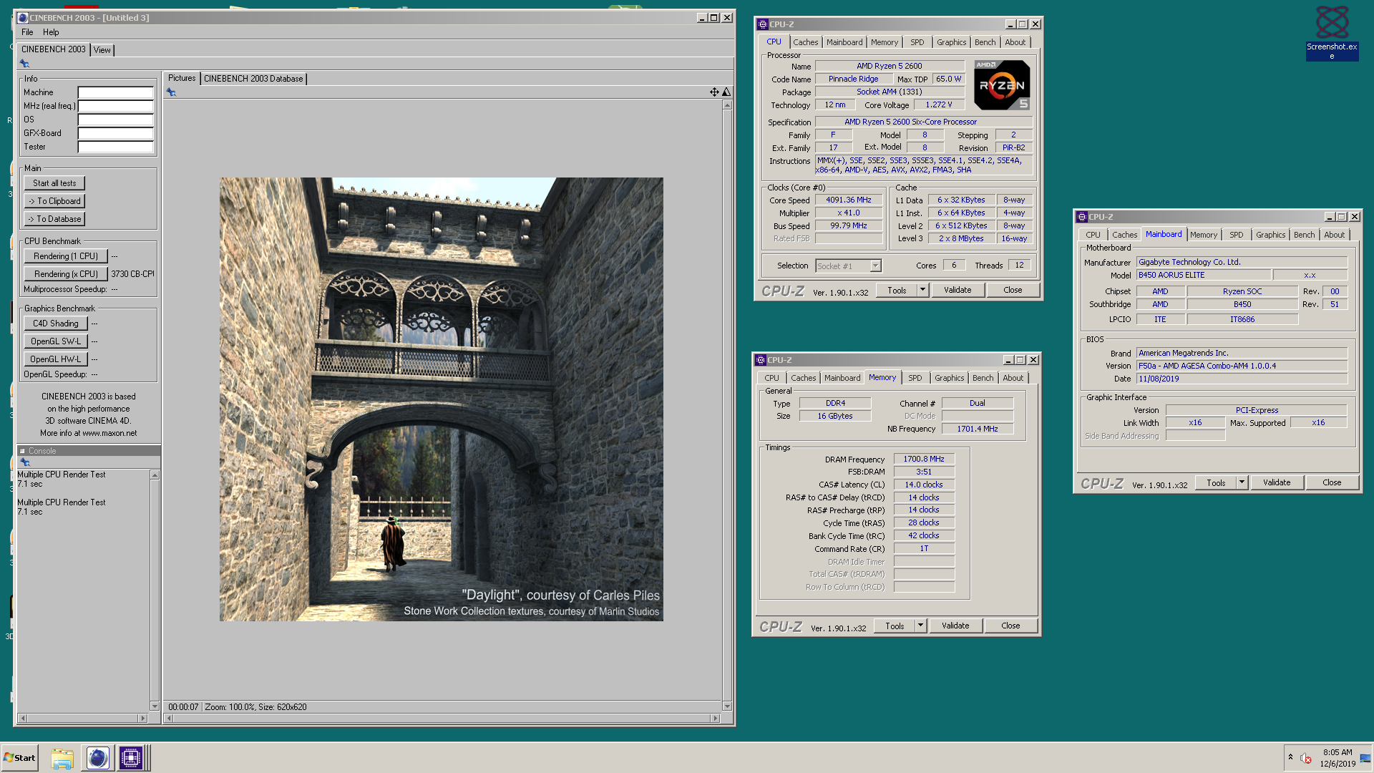The height and width of the screenshot is (773, 1374).
Task: Run the OpenGL HW-L test
Action: [x=56, y=359]
